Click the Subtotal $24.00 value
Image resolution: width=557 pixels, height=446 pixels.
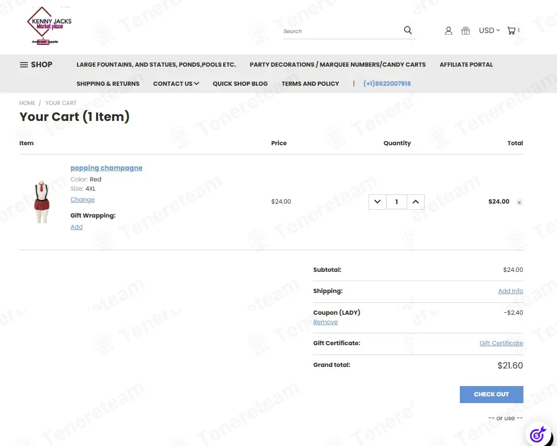[513, 270]
